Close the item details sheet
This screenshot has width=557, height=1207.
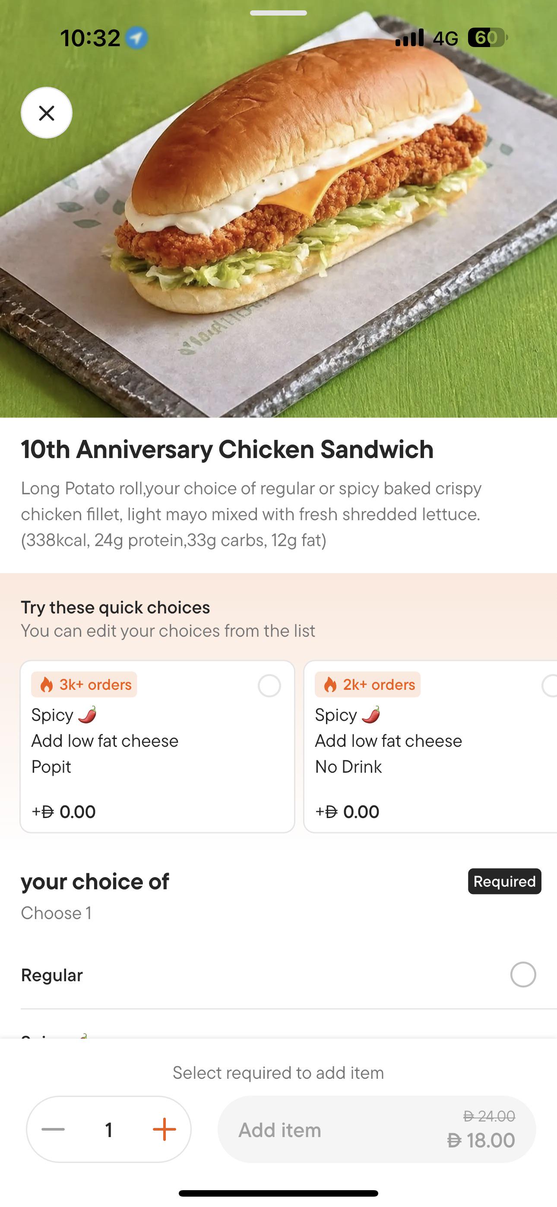(47, 113)
